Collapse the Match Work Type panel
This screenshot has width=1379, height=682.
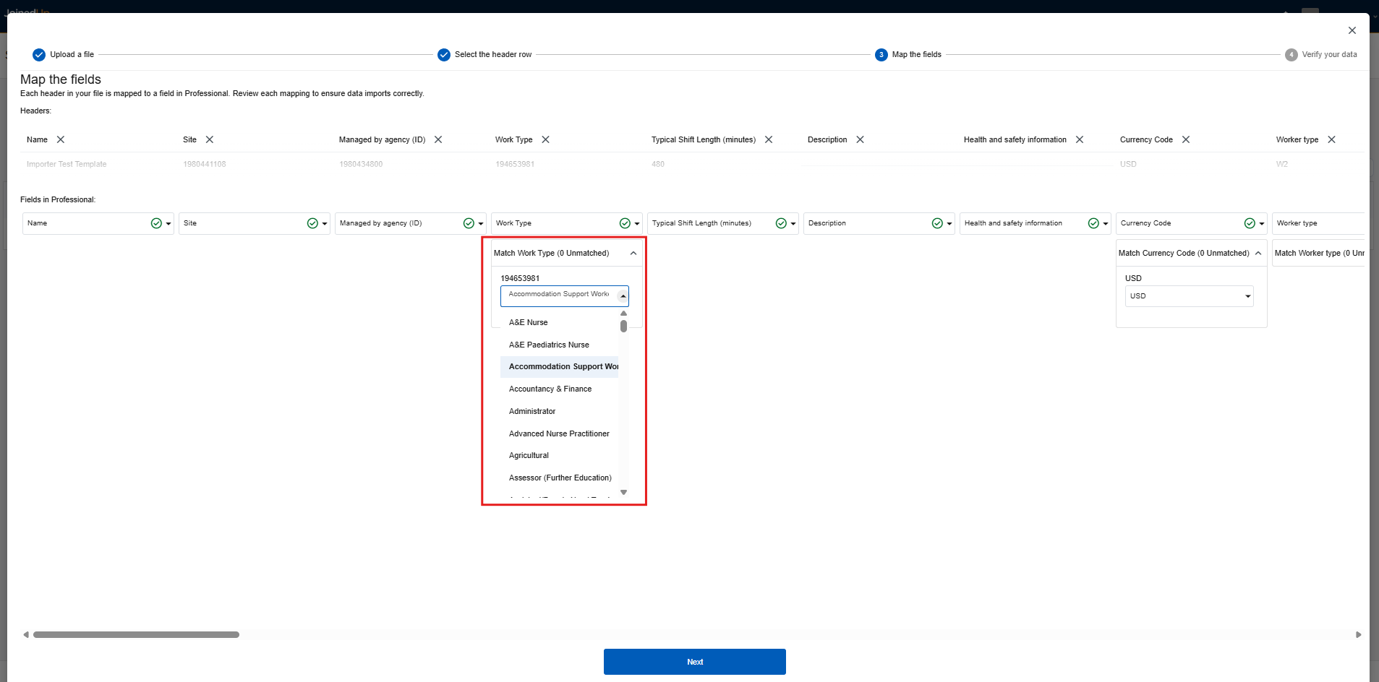point(633,254)
